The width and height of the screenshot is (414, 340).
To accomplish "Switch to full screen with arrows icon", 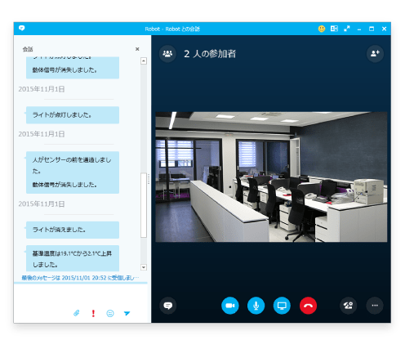I will tap(347, 29).
